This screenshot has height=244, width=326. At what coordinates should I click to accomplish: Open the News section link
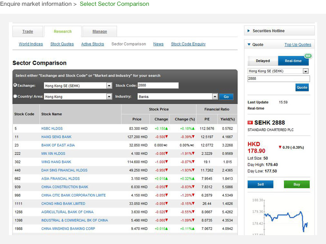point(158,44)
